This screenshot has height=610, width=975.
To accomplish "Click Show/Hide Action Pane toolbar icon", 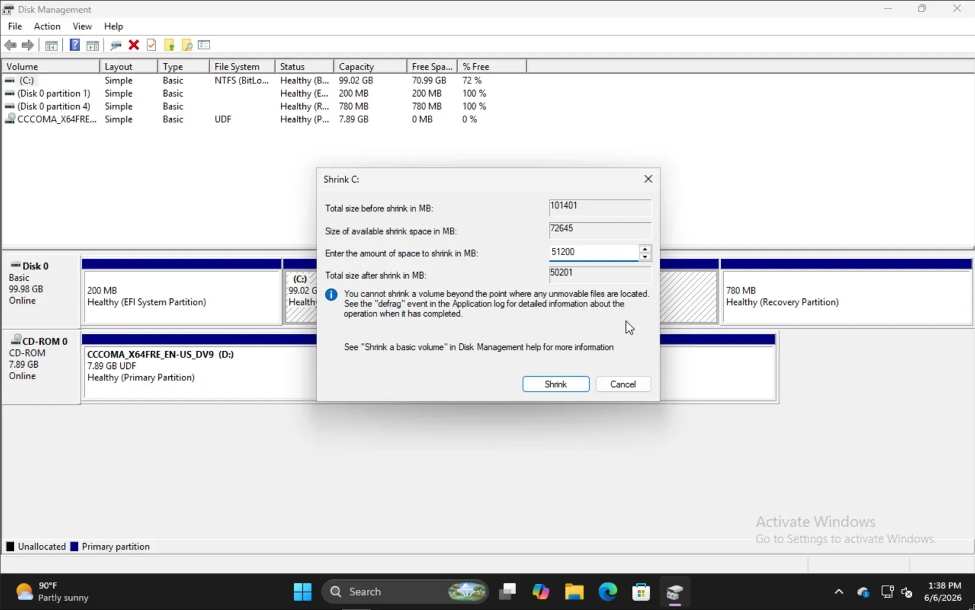I will pyautogui.click(x=93, y=45).
